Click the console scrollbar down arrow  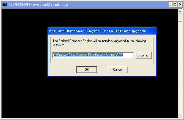click(180, 116)
